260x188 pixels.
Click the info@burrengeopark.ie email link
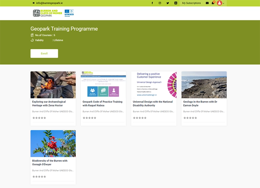pos(49,3)
